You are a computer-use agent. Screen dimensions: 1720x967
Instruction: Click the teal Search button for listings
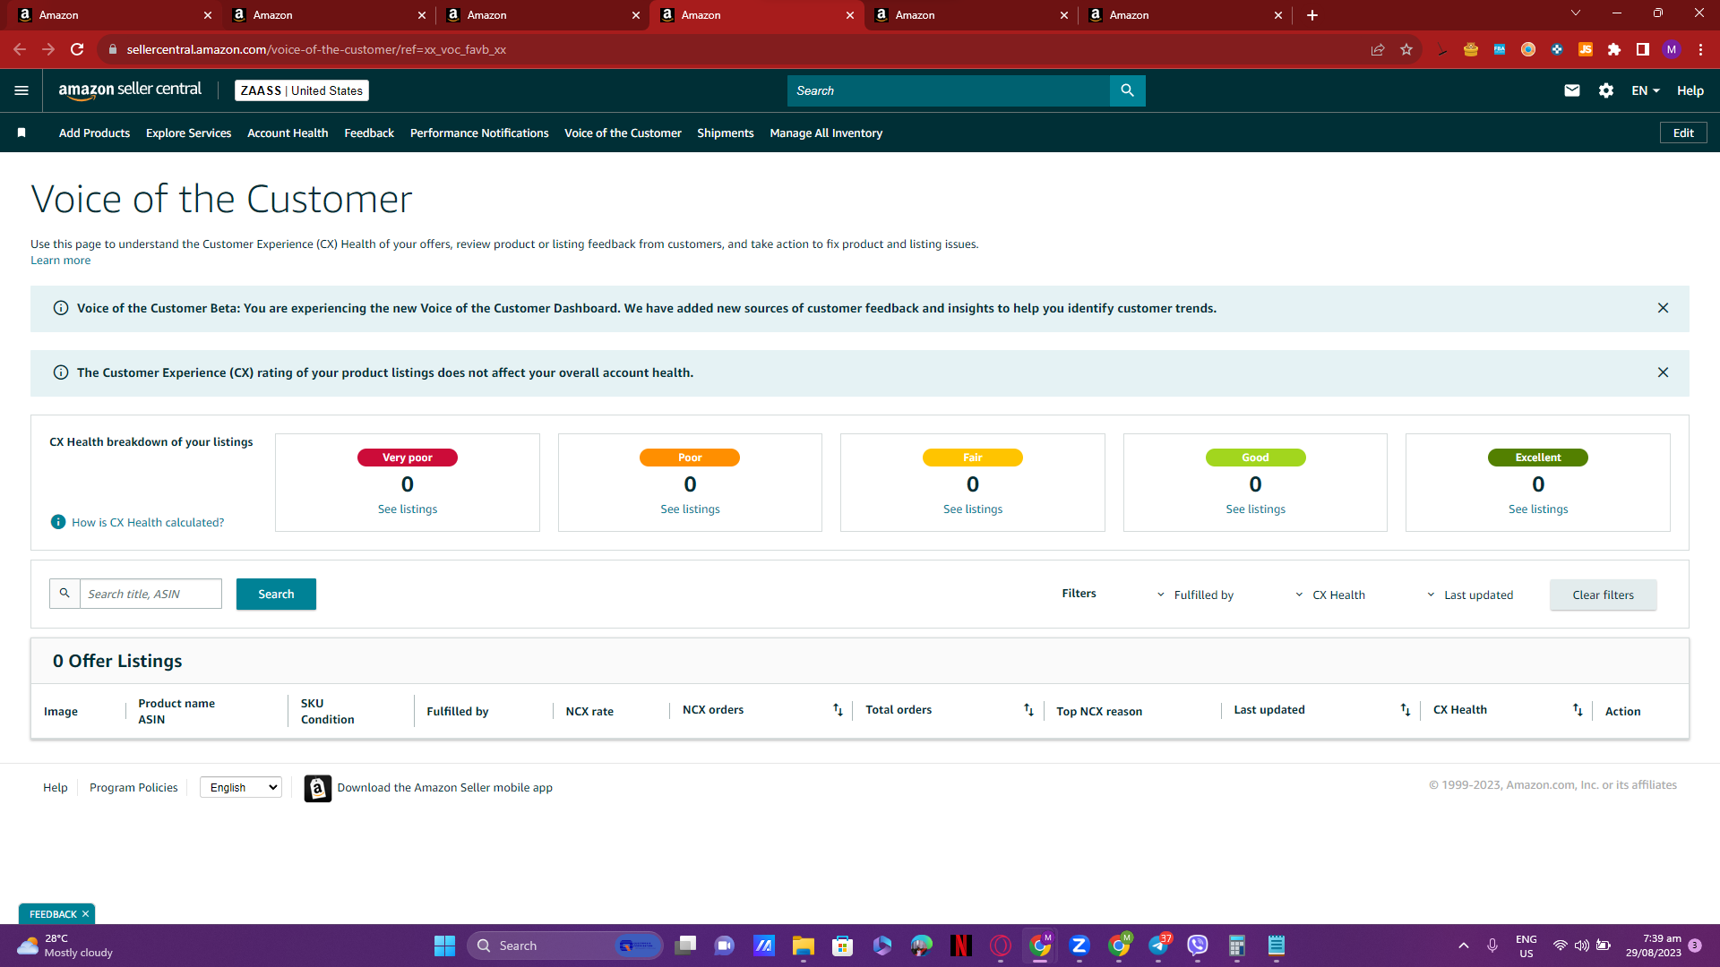[x=276, y=594]
